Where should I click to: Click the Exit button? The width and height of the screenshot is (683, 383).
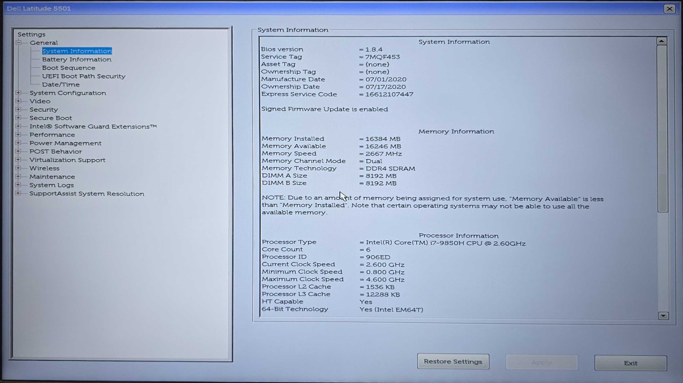pyautogui.click(x=630, y=363)
